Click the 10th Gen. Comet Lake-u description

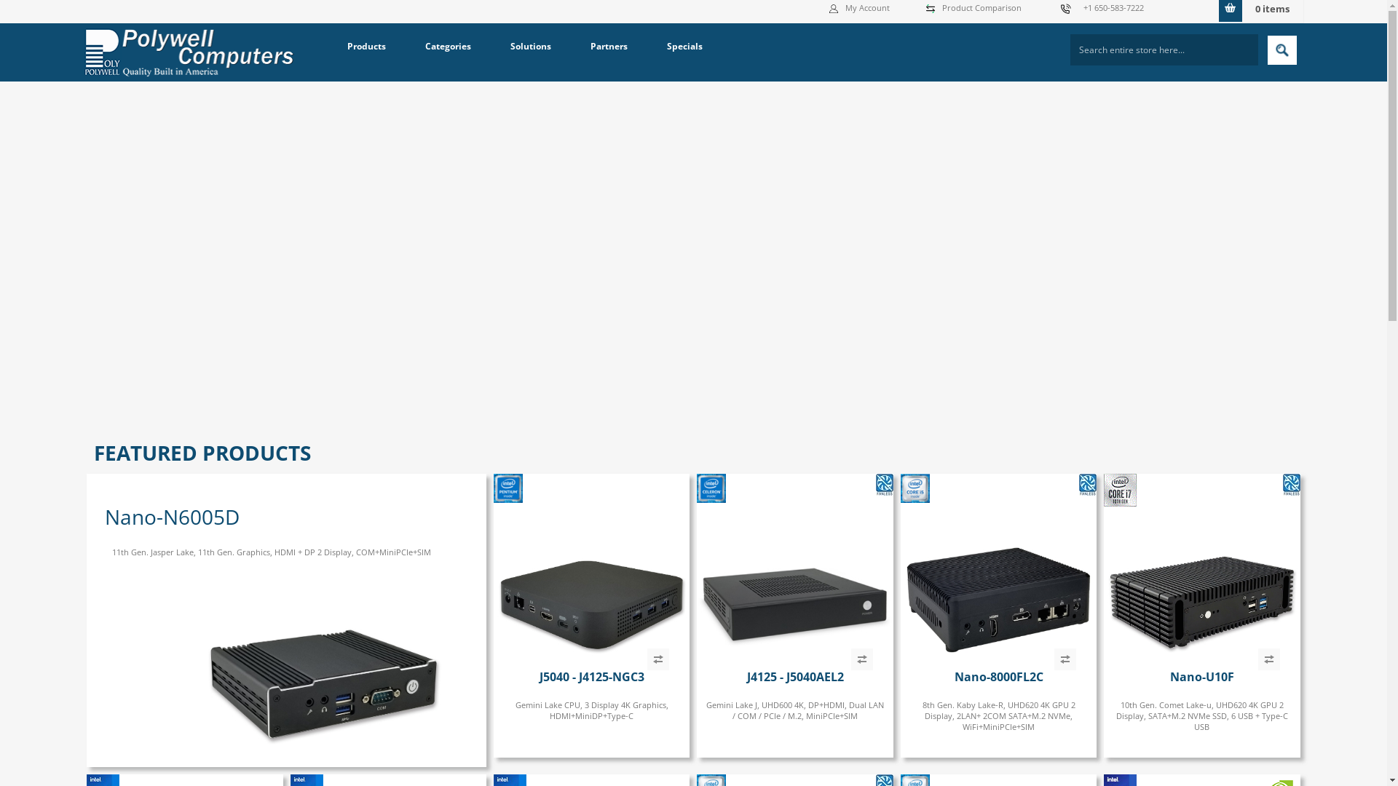pyautogui.click(x=1201, y=716)
